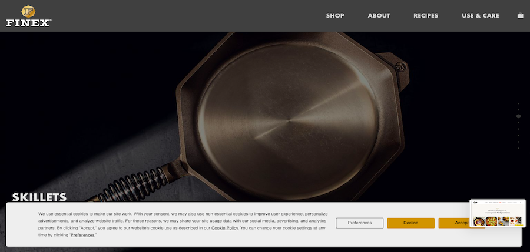Open the ABOUT navigation item
530x252 pixels.
379,15
